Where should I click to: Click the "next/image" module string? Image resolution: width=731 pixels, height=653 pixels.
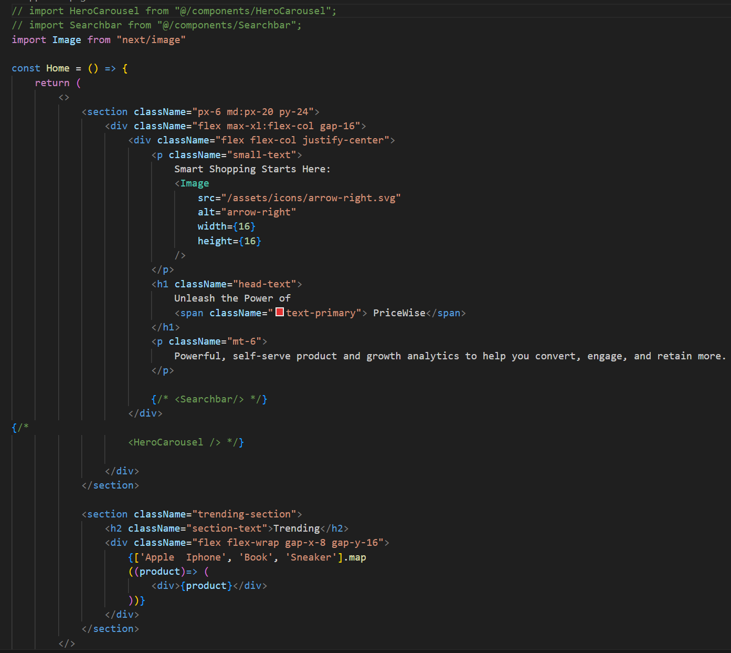(x=151, y=39)
